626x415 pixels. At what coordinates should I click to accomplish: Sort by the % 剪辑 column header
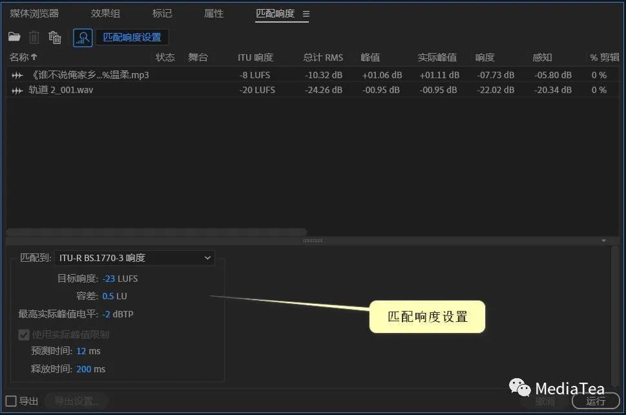point(605,58)
